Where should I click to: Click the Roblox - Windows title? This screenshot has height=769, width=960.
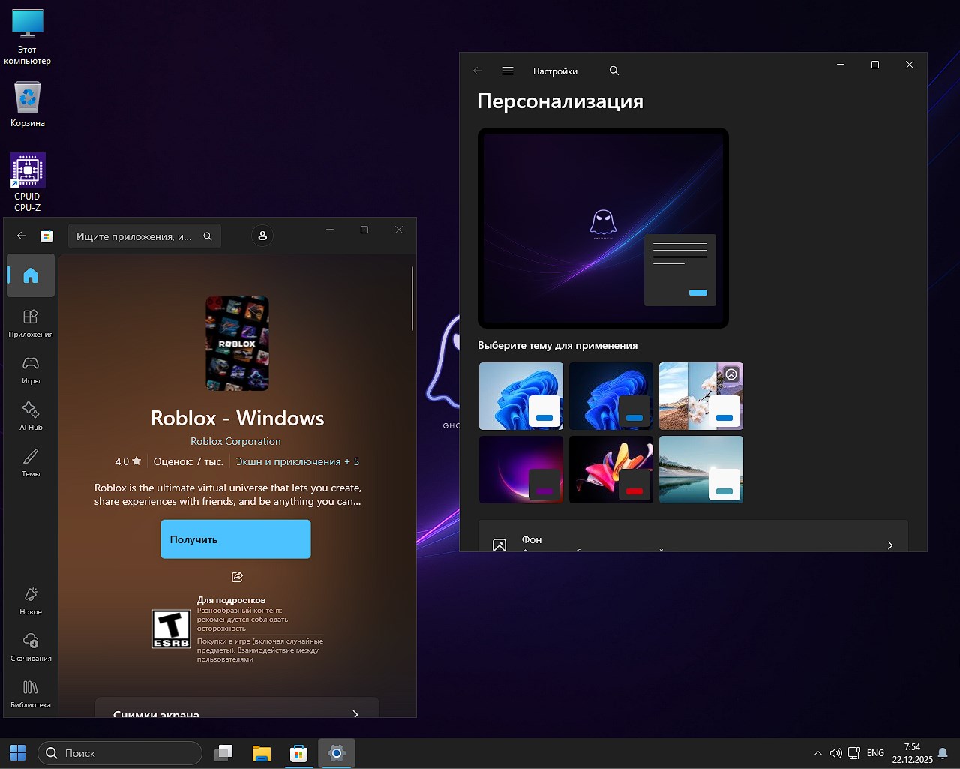[238, 418]
